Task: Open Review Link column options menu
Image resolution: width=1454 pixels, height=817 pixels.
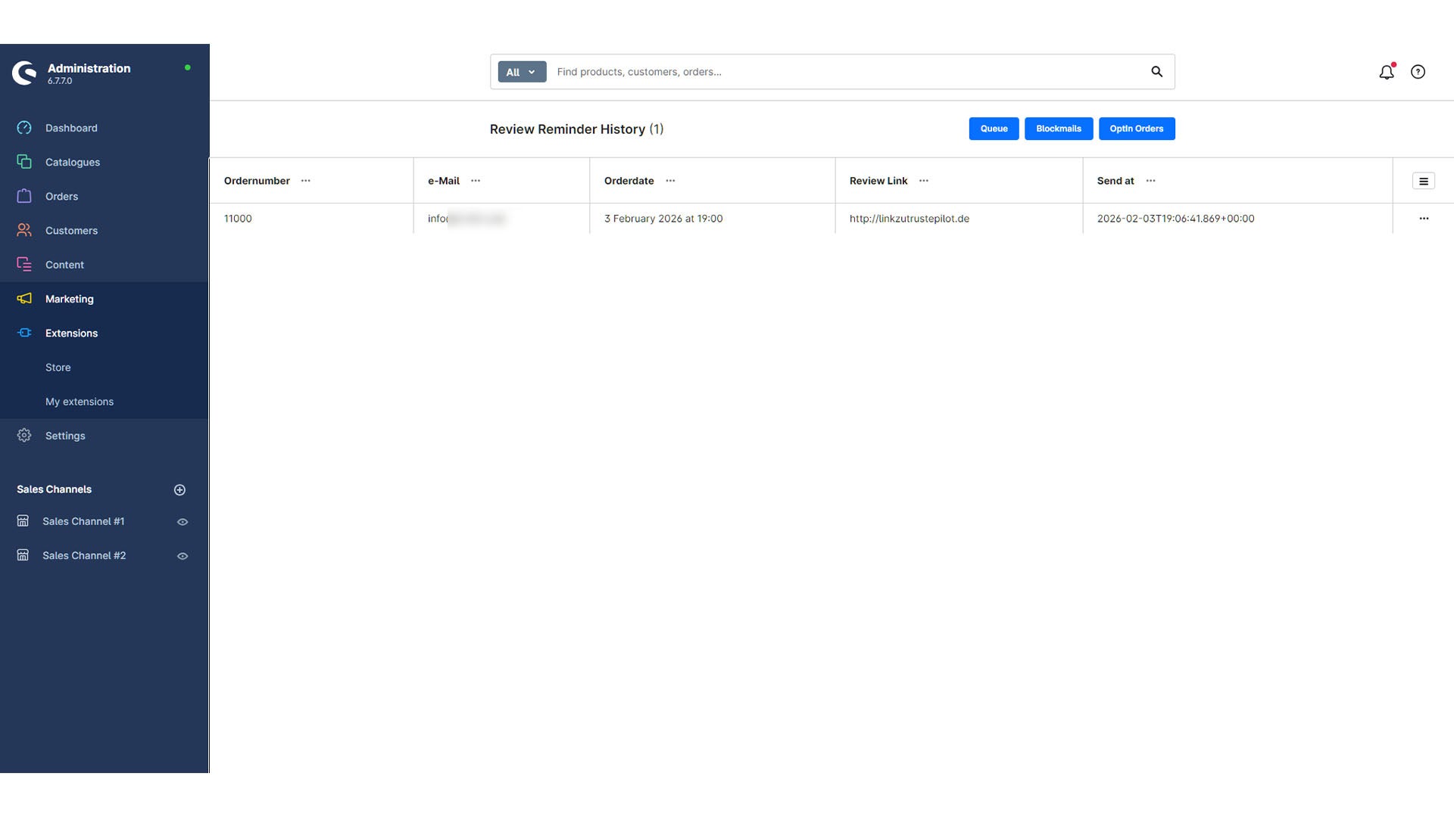Action: coord(923,181)
